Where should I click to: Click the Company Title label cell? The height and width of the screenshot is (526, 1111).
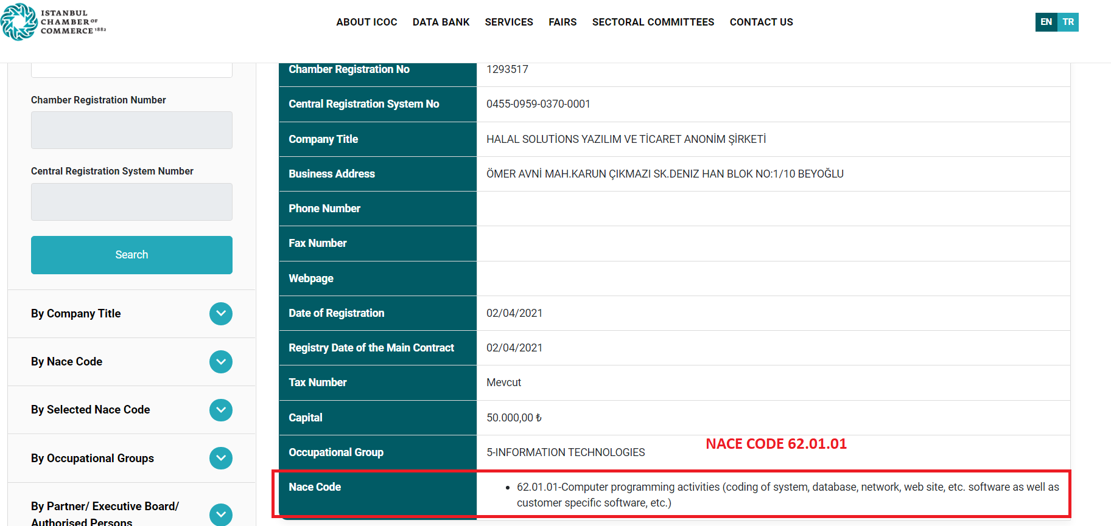377,139
